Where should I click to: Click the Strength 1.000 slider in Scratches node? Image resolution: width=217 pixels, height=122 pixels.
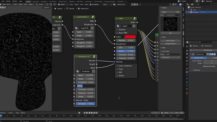85,104
